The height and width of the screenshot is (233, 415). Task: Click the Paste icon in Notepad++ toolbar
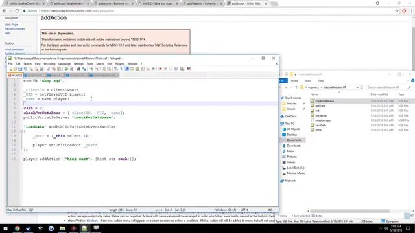coord(59,69)
